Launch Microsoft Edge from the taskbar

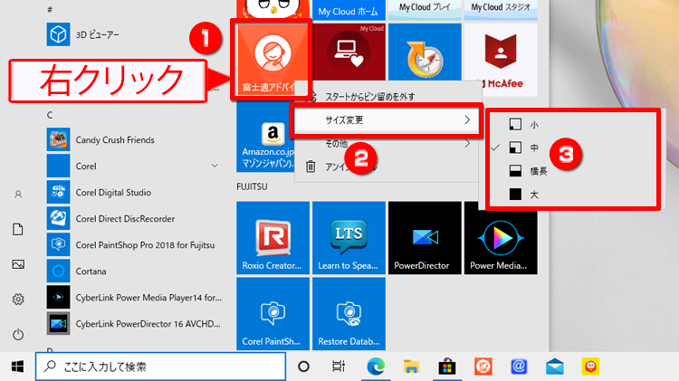(376, 367)
